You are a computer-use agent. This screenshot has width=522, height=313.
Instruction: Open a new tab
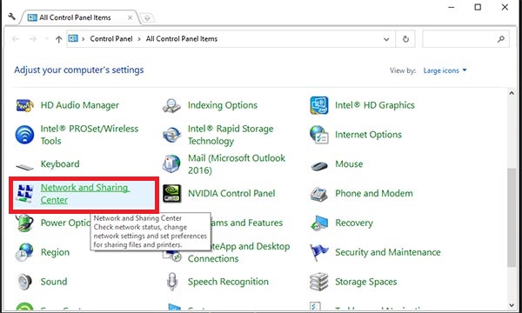[x=147, y=18]
